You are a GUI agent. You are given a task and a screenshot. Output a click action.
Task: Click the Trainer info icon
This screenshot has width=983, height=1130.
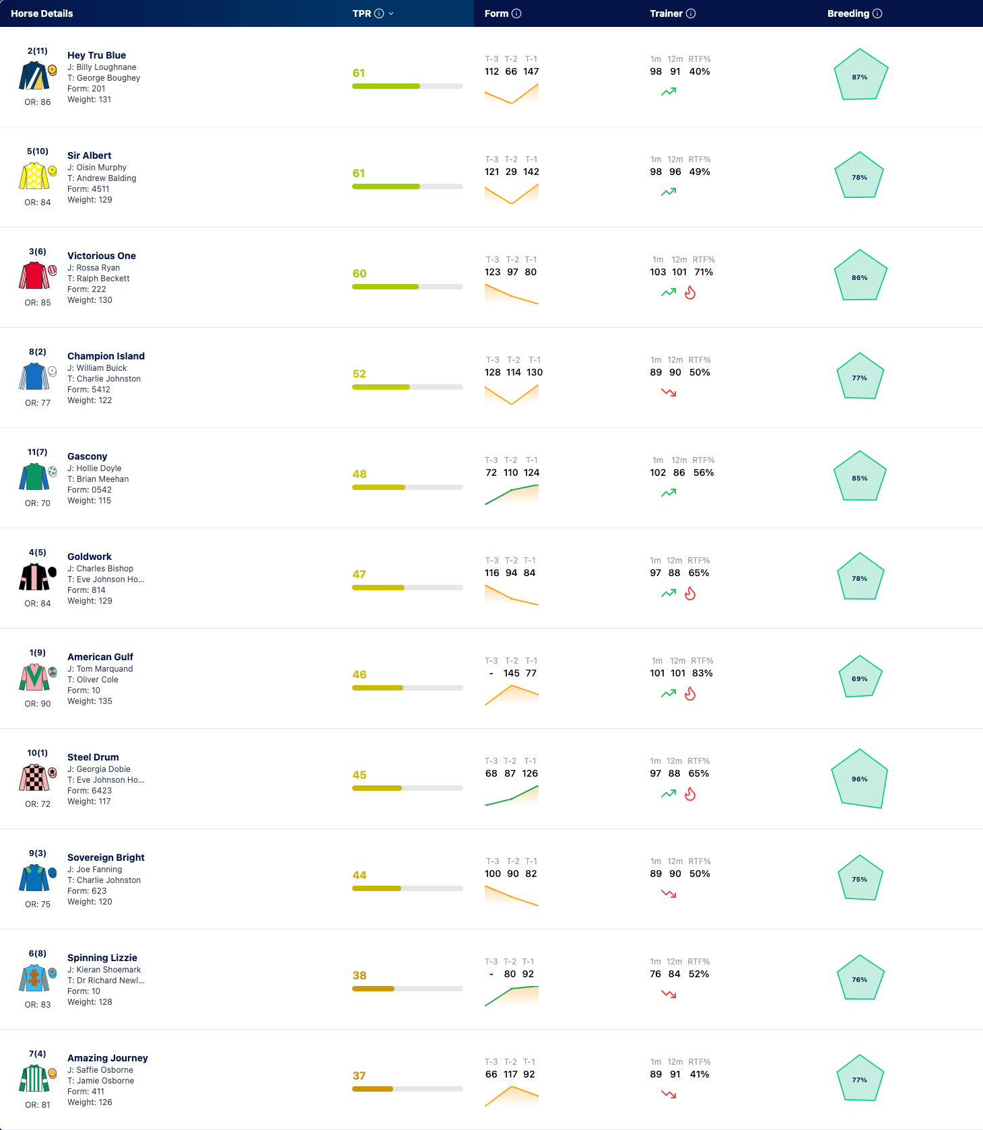click(691, 13)
